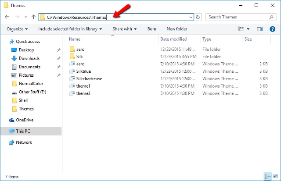The image size is (281, 181).
Task: Go up one folder level
Action: (33, 17)
